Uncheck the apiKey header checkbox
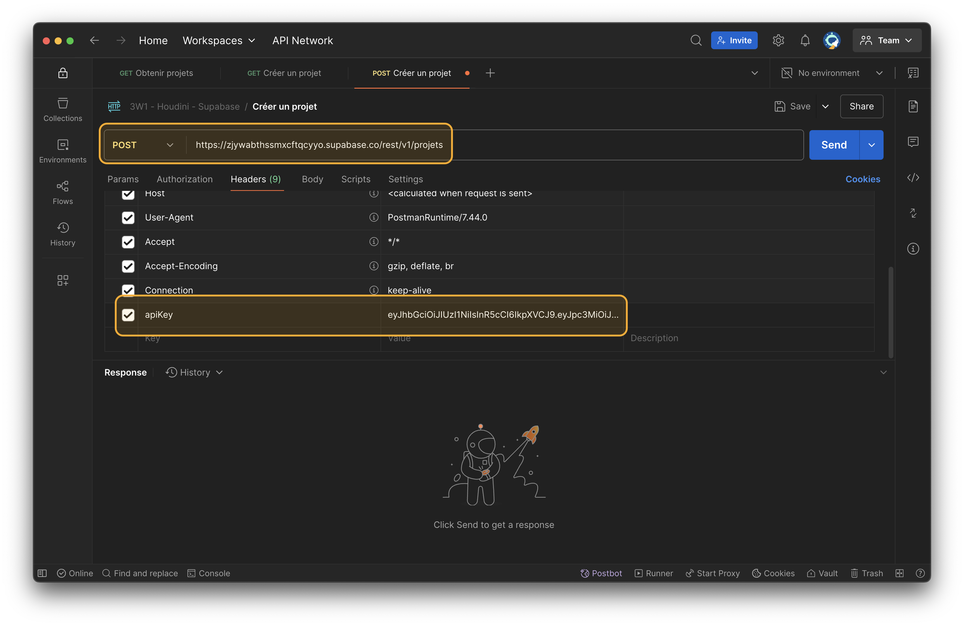 128,314
